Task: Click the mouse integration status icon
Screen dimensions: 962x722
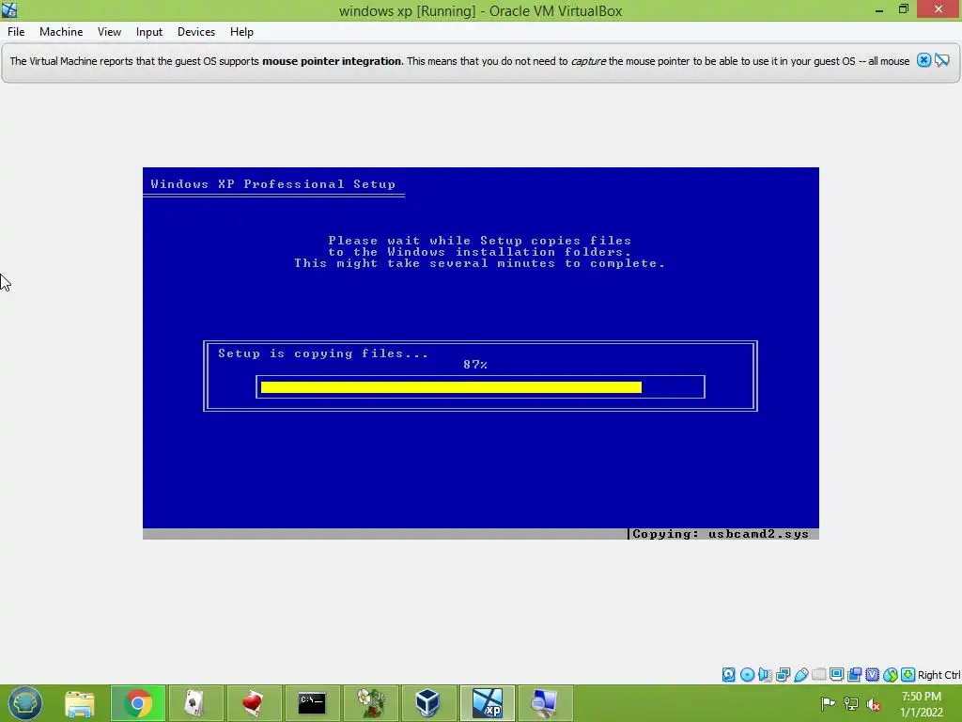Action: pyautogui.click(x=891, y=675)
